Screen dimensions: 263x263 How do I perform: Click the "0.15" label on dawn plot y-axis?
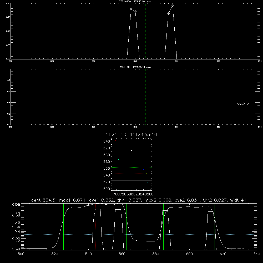point(8,17)
